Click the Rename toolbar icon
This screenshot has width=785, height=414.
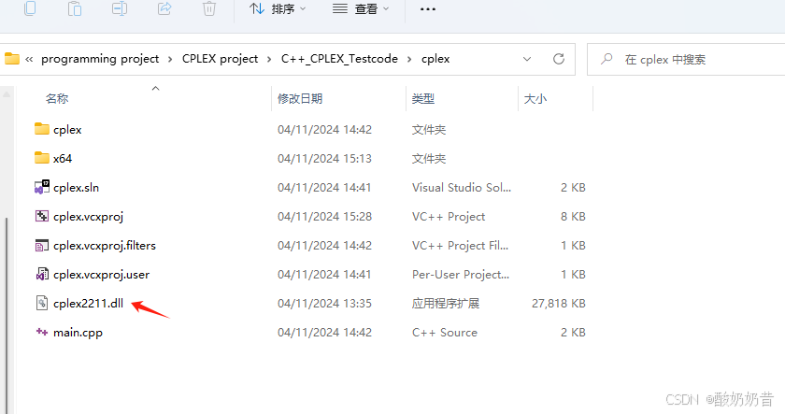[x=120, y=8]
